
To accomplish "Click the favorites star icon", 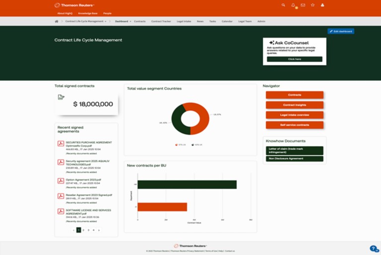I will point(313,5).
